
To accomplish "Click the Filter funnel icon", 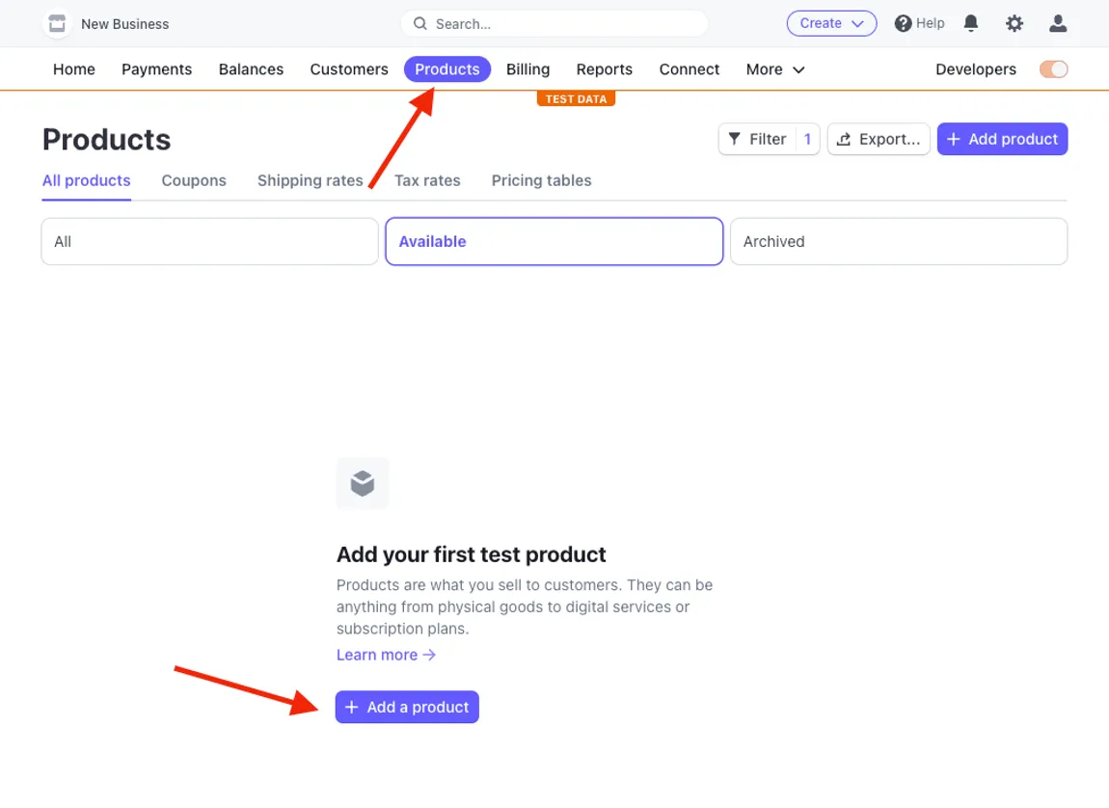I will 735,139.
